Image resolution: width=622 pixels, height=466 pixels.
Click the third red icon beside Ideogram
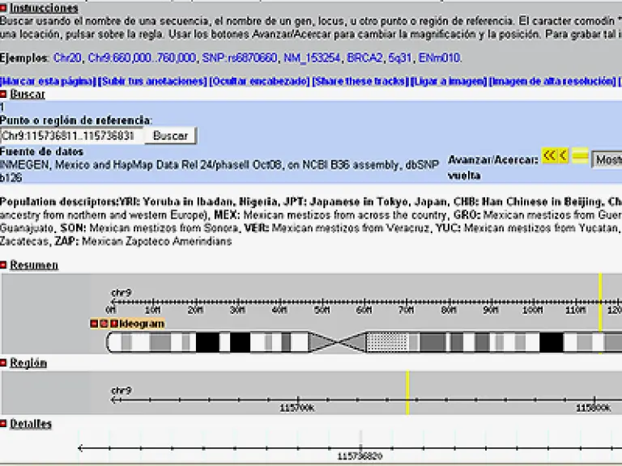113,324
